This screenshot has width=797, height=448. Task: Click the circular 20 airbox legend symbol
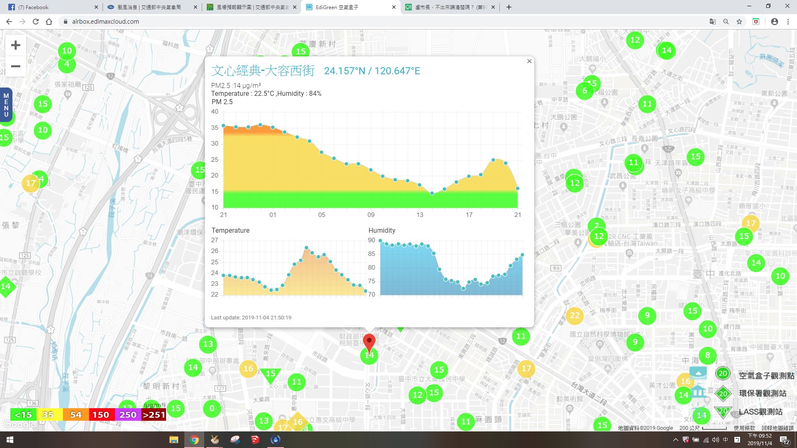[723, 373]
